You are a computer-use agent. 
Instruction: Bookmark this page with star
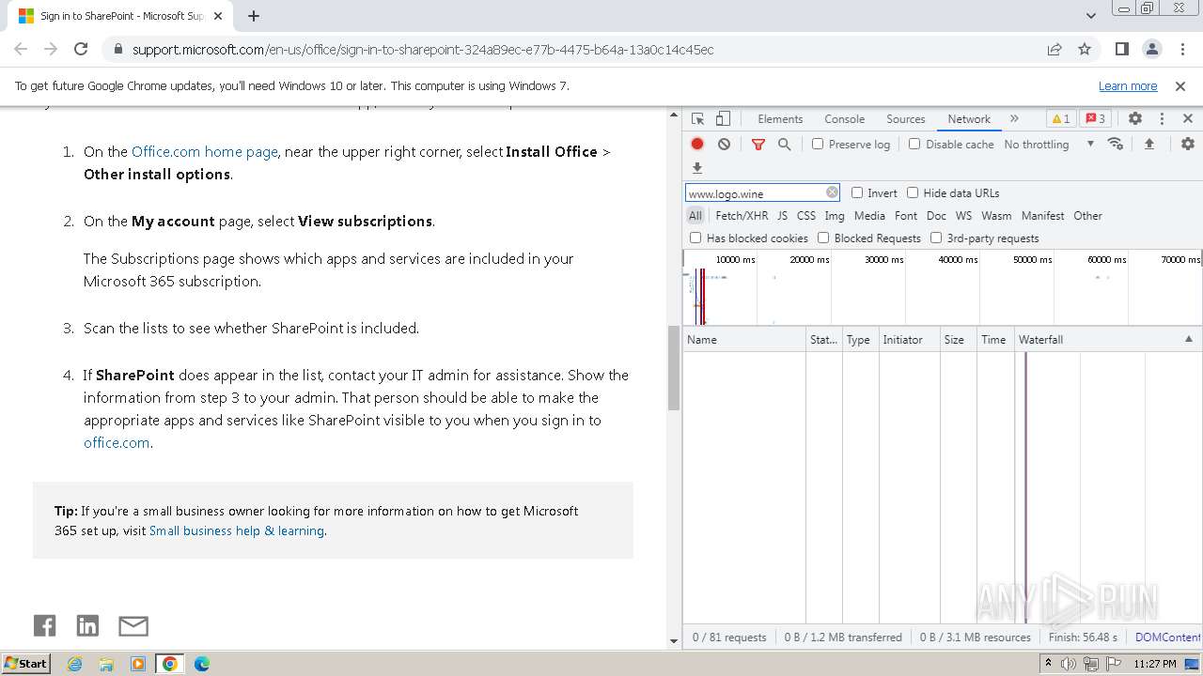[x=1085, y=50]
